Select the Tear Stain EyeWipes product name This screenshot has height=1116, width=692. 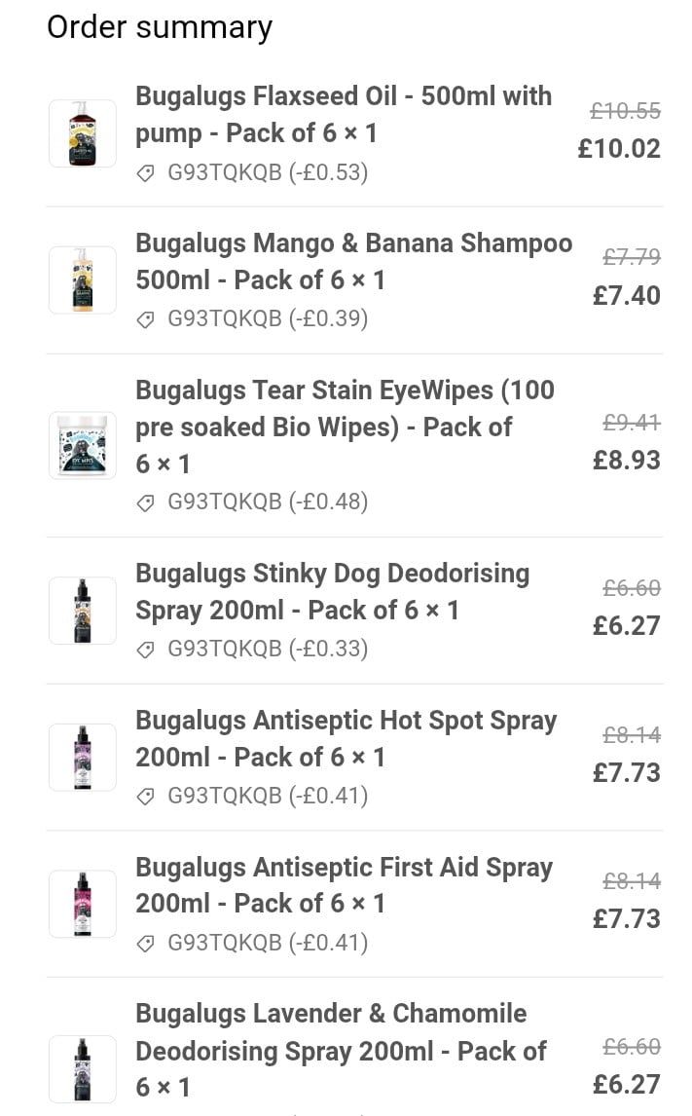coord(344,427)
